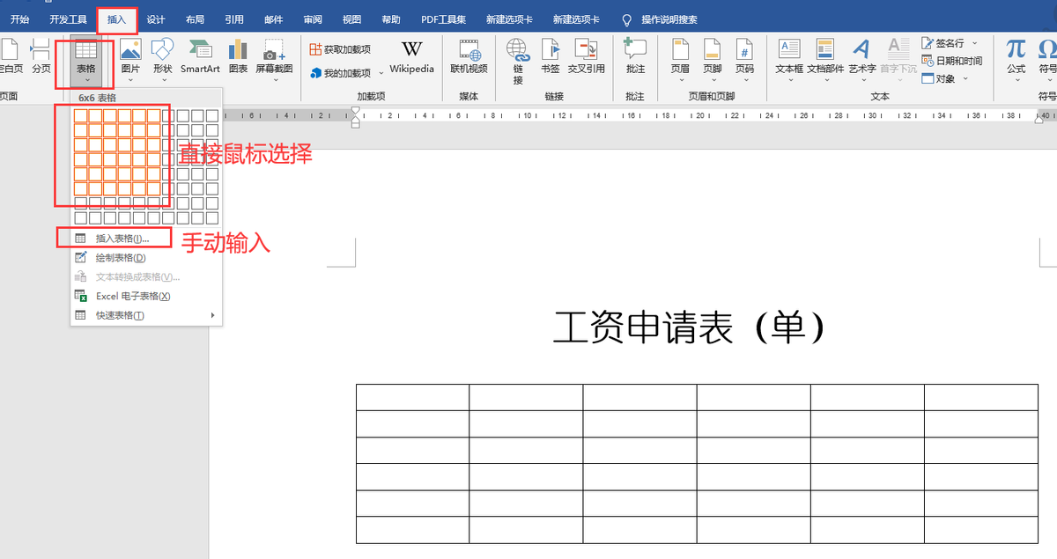Click the 交叉引用 cross-reference icon
Screen dimensions: 1057x559
586,50
